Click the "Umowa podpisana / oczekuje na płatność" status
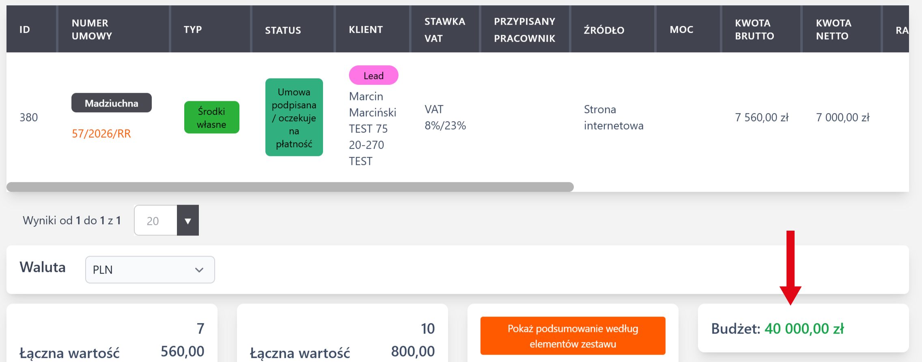 click(294, 118)
